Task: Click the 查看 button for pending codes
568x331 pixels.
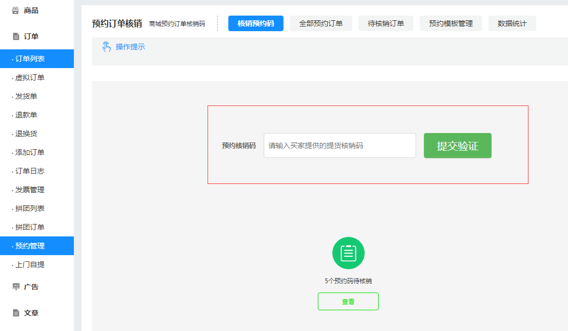Action: [348, 301]
